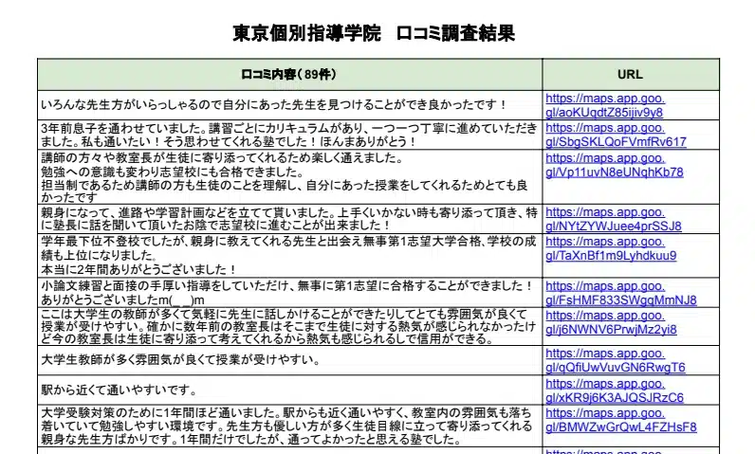Click the title 東京個別指導学院 口コミ調査結果

374,34
